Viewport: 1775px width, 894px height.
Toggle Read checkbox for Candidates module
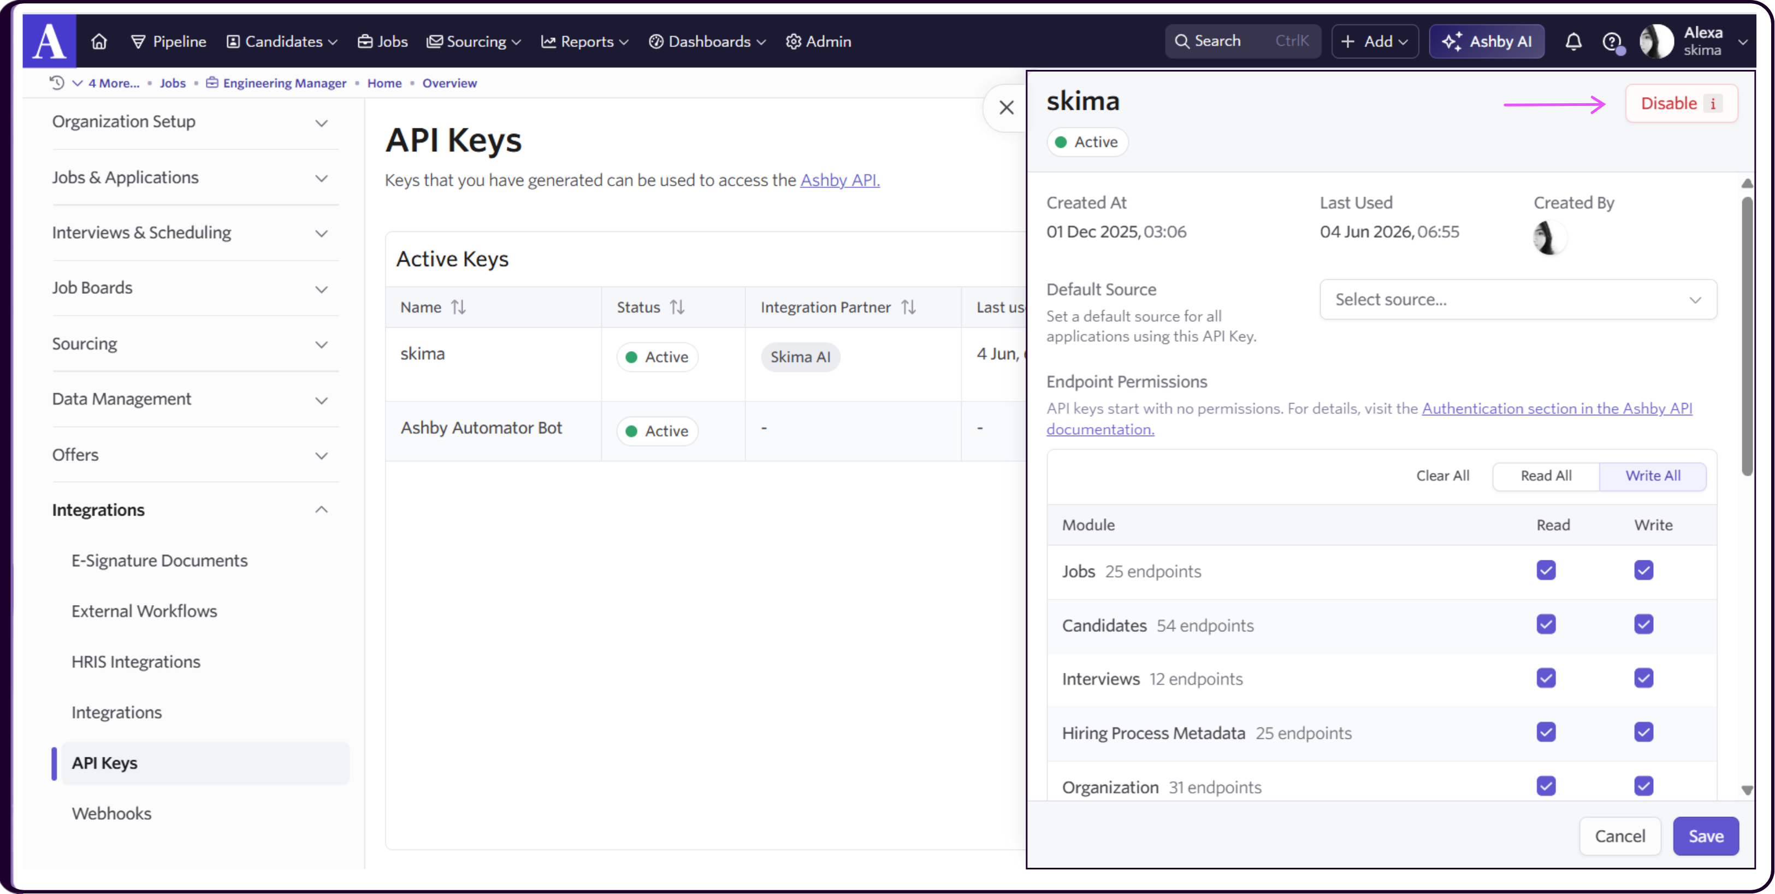1546,624
